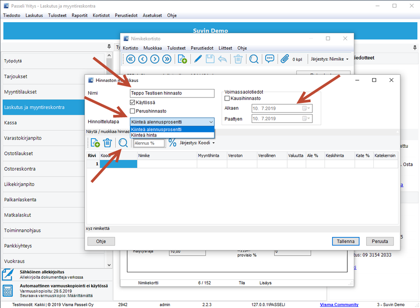This screenshot has height=308, width=420.
Task: Click the paperclip attachments icon
Action: click(285, 59)
